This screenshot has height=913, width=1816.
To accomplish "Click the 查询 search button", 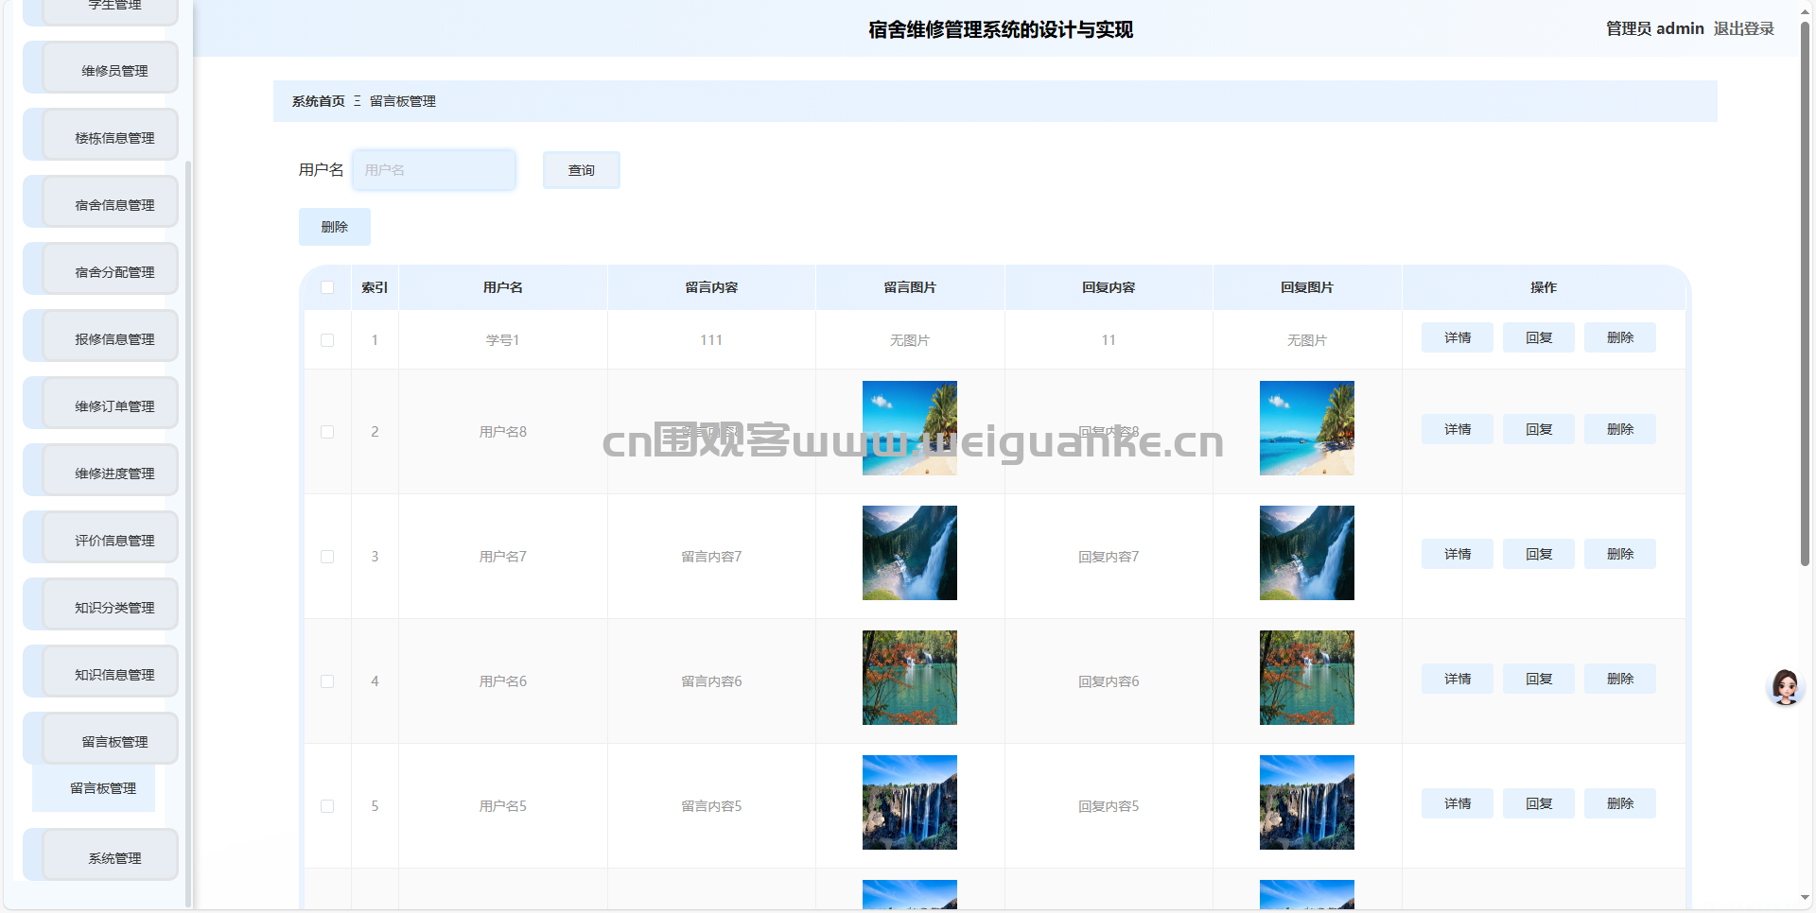I will (582, 170).
